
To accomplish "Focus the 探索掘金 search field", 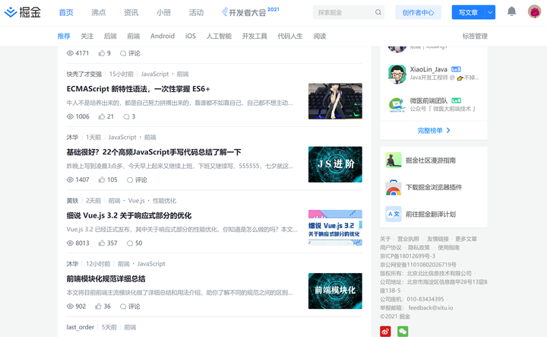I will (343, 12).
